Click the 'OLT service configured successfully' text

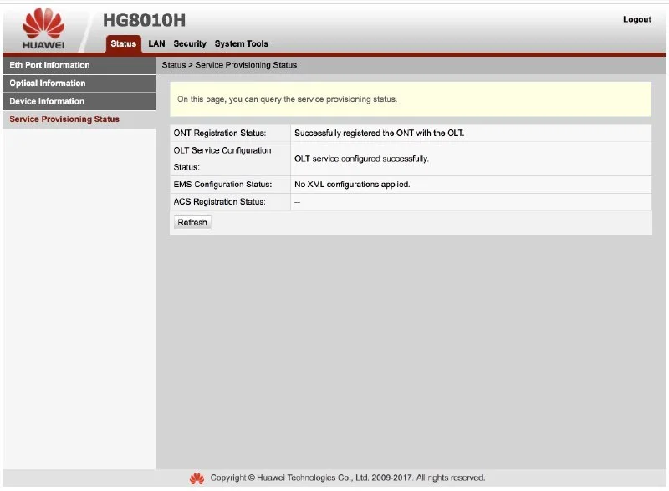click(361, 159)
